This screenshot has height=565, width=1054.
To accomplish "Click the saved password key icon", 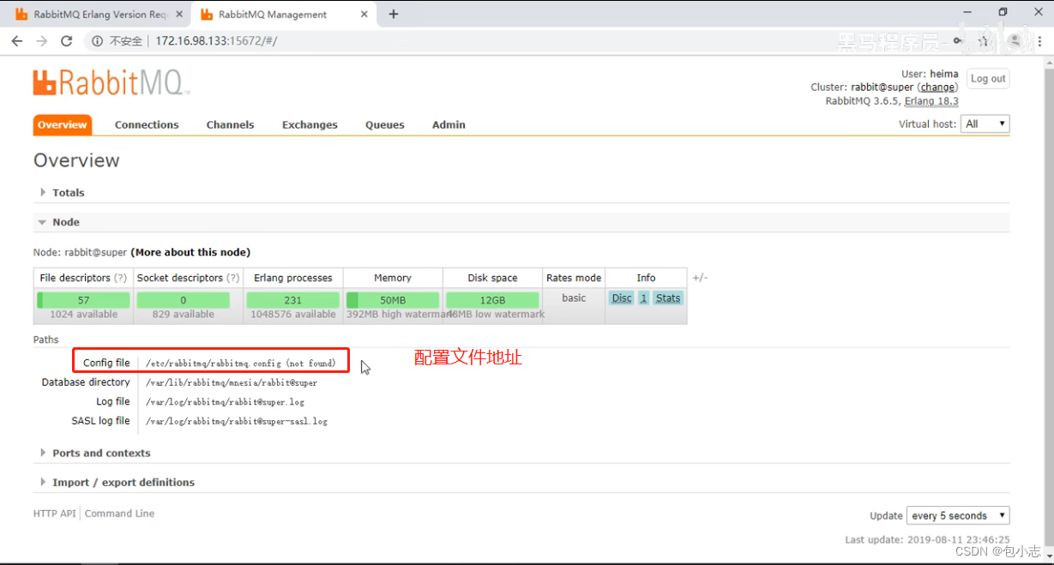I will (957, 41).
